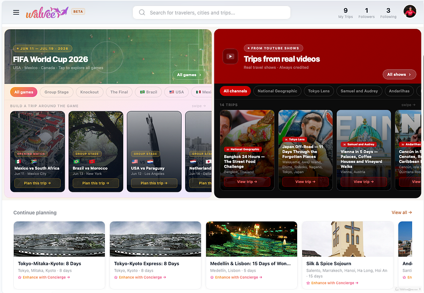Click the YouTube play icon
This screenshot has width=424, height=293.
[230, 56]
